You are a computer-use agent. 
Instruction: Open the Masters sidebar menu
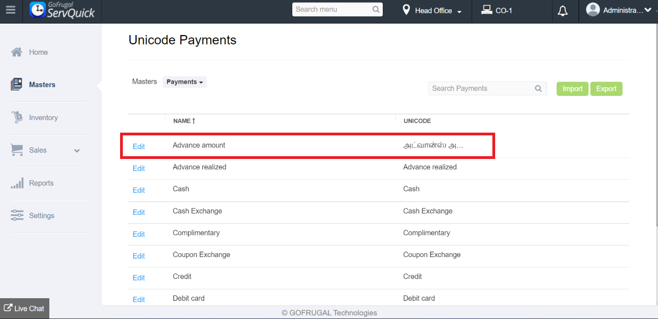coord(42,85)
